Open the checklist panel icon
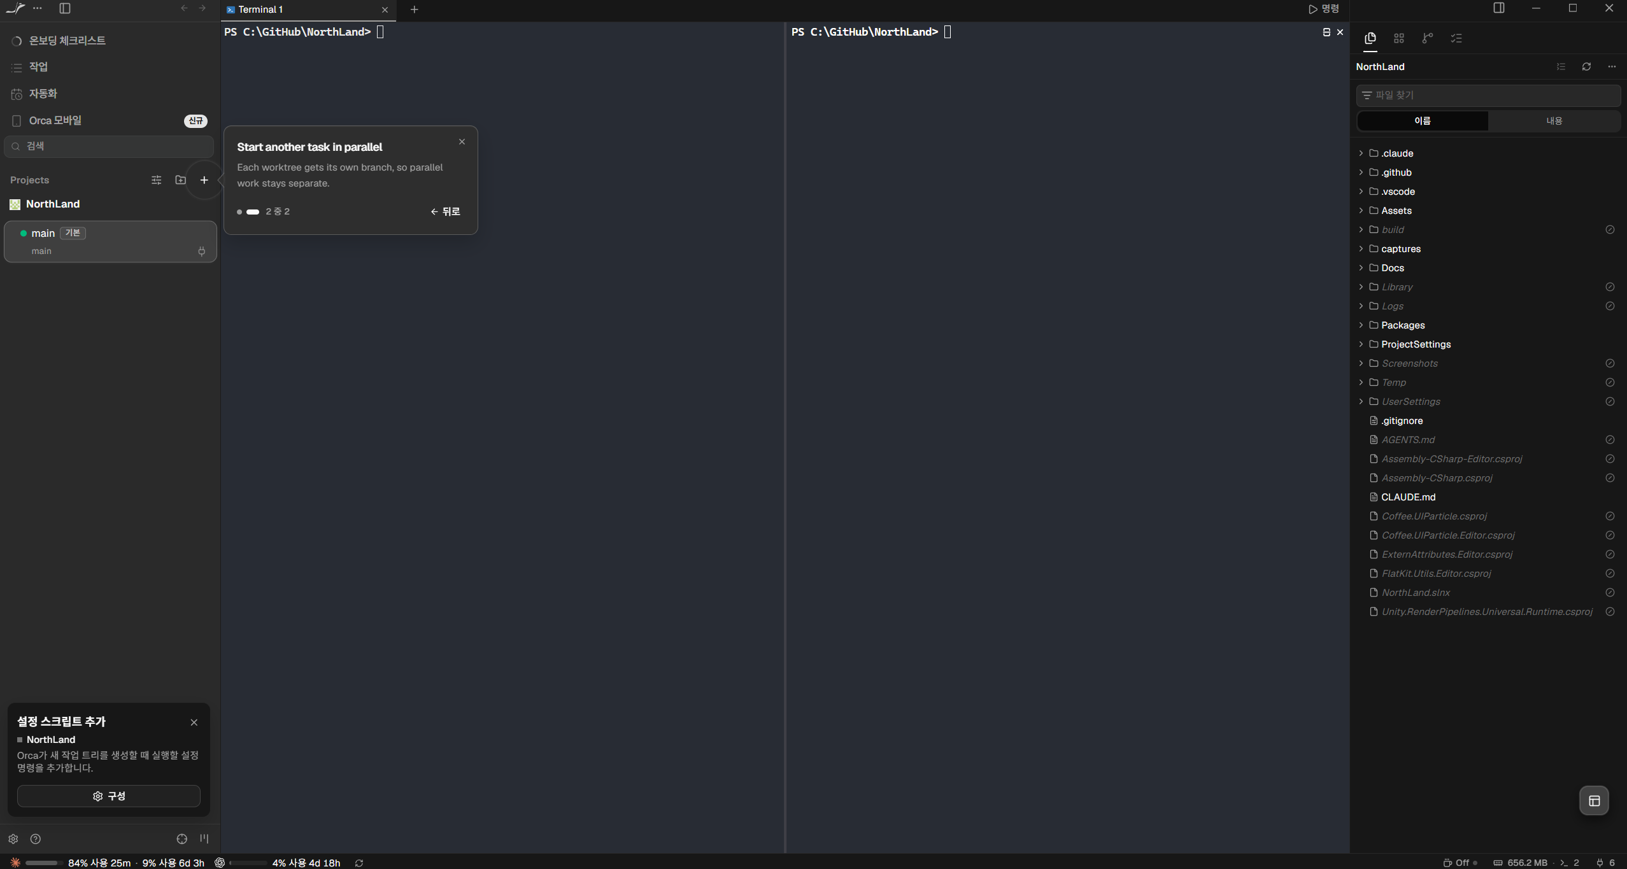Image resolution: width=1627 pixels, height=869 pixels. coord(1456,38)
